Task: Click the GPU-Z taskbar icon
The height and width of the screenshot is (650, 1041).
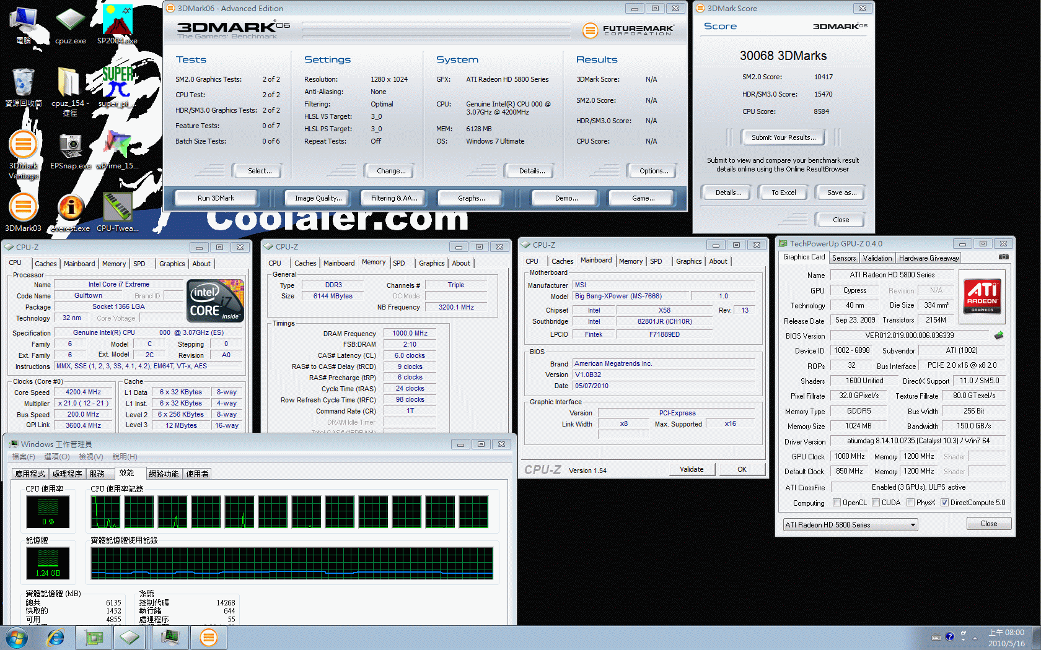Action: coord(94,637)
